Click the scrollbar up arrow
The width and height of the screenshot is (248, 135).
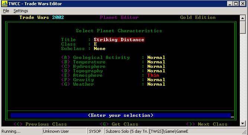[243, 18]
